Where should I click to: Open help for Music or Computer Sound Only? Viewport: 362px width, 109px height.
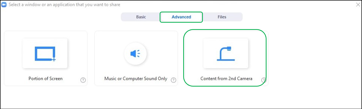pos(173,80)
